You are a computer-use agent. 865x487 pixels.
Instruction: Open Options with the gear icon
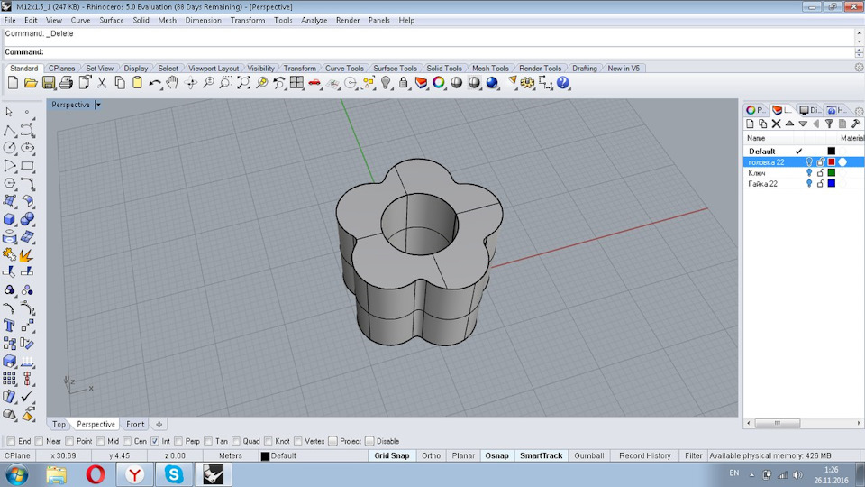[527, 83]
